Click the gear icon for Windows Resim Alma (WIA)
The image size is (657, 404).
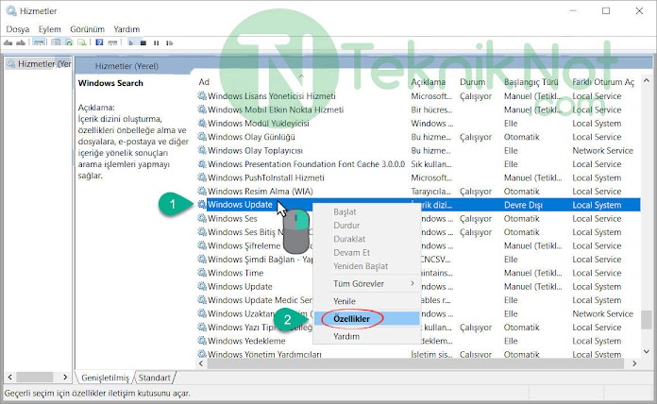(202, 191)
